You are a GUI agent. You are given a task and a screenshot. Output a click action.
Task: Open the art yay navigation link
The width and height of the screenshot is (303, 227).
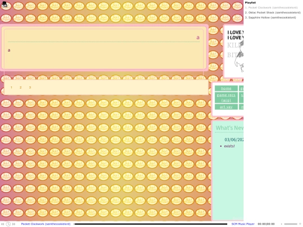226,106
